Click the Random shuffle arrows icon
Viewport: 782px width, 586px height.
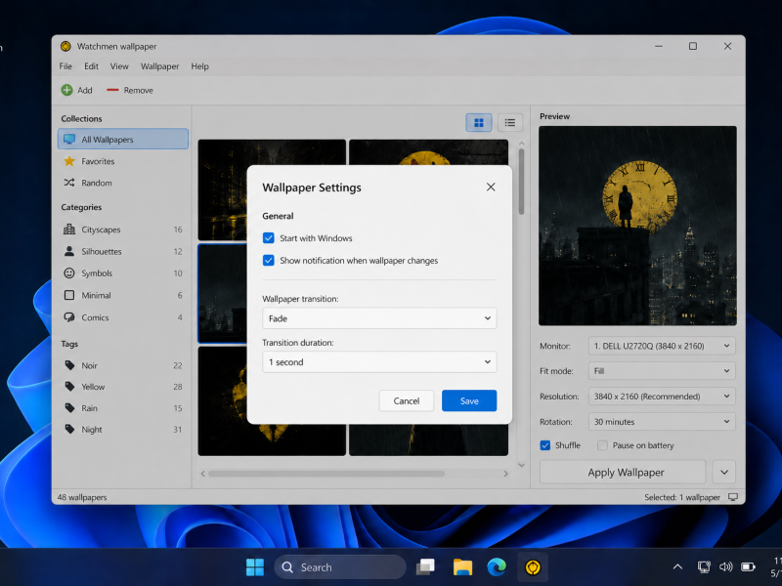click(x=69, y=183)
